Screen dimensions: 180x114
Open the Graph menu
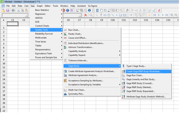40,6
